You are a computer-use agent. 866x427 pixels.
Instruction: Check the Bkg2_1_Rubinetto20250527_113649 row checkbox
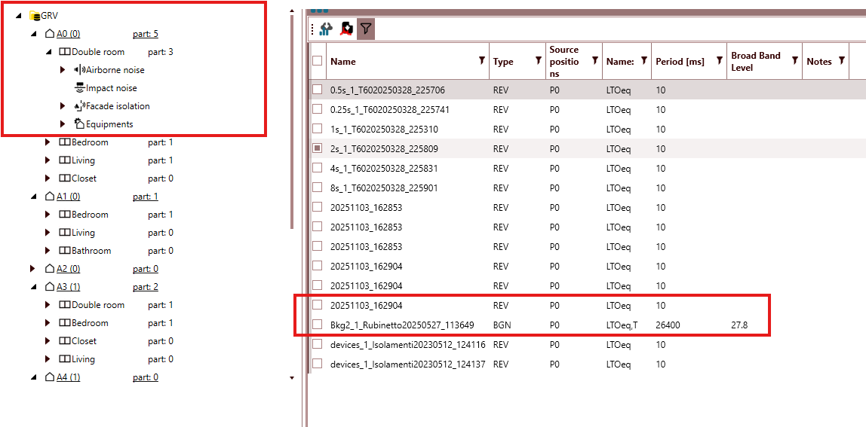click(317, 325)
